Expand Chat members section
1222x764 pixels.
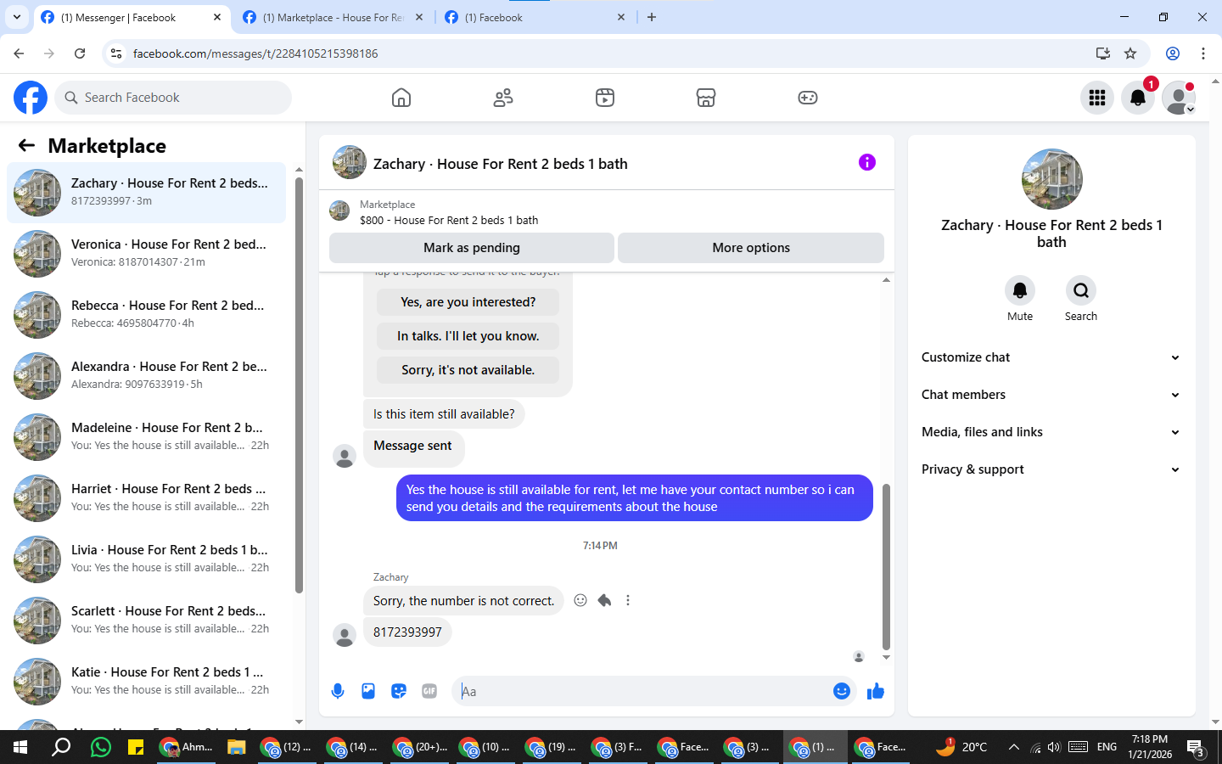(1051, 395)
